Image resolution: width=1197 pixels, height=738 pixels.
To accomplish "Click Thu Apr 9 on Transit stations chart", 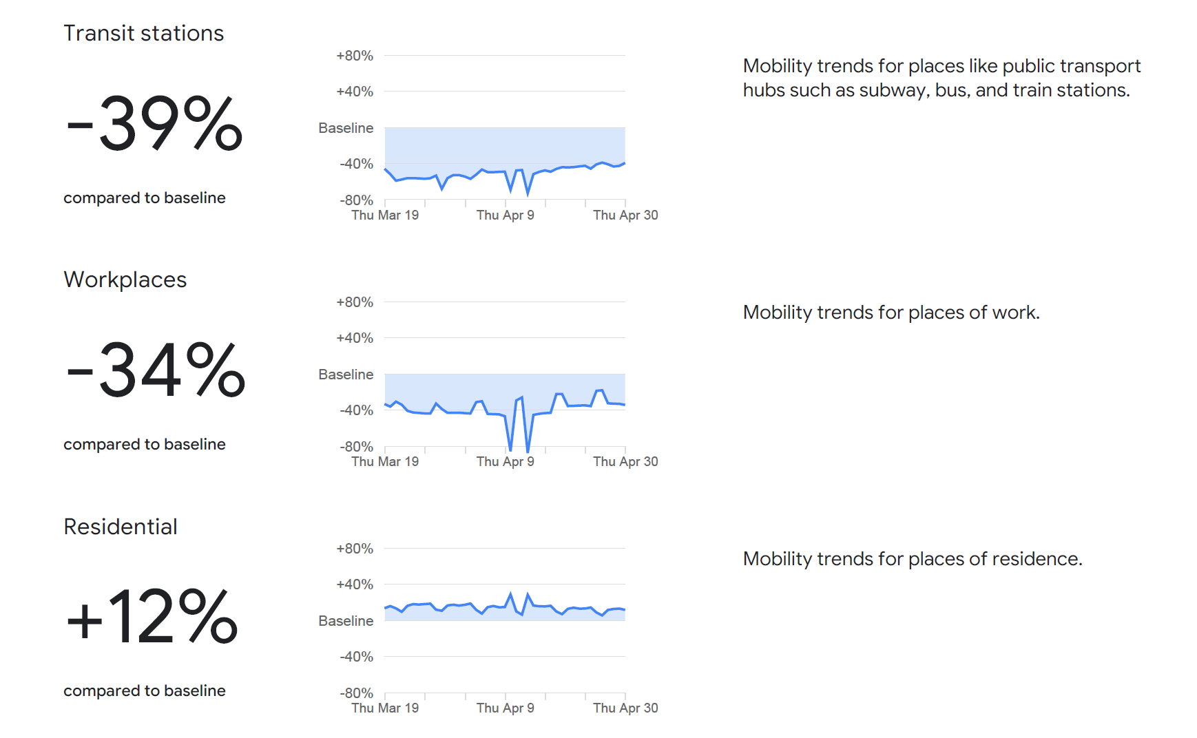I will pos(505,215).
